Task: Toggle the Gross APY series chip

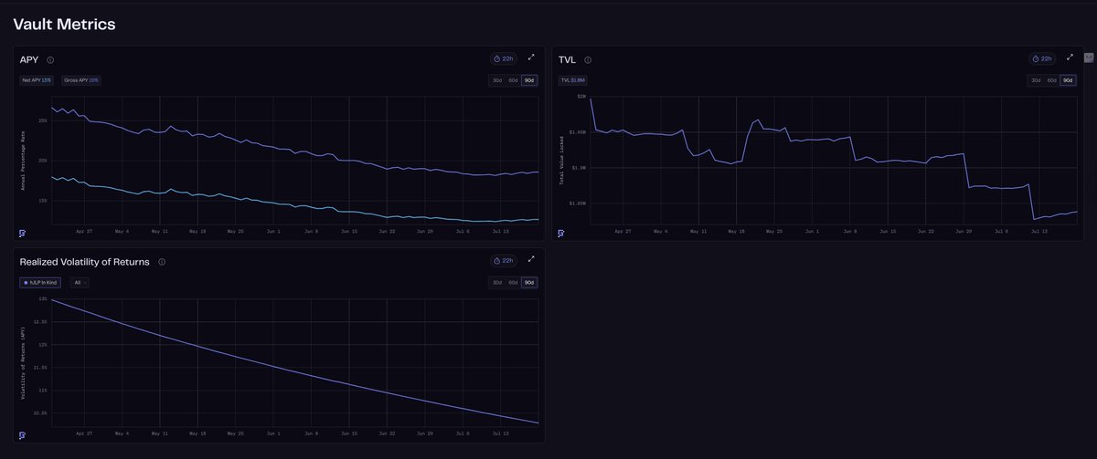Action: coord(81,80)
